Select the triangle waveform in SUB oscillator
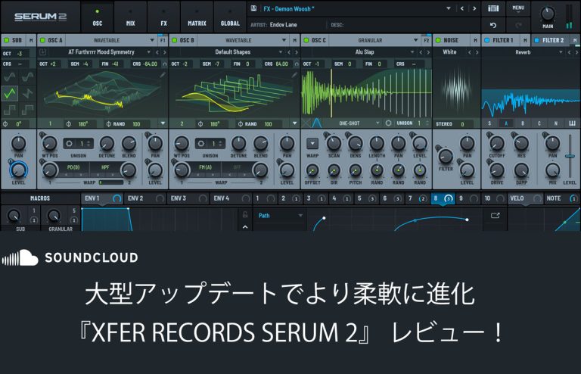Screen dimensions: 581x374 (11, 94)
